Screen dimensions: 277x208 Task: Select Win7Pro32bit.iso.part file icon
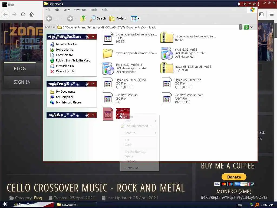point(167,99)
